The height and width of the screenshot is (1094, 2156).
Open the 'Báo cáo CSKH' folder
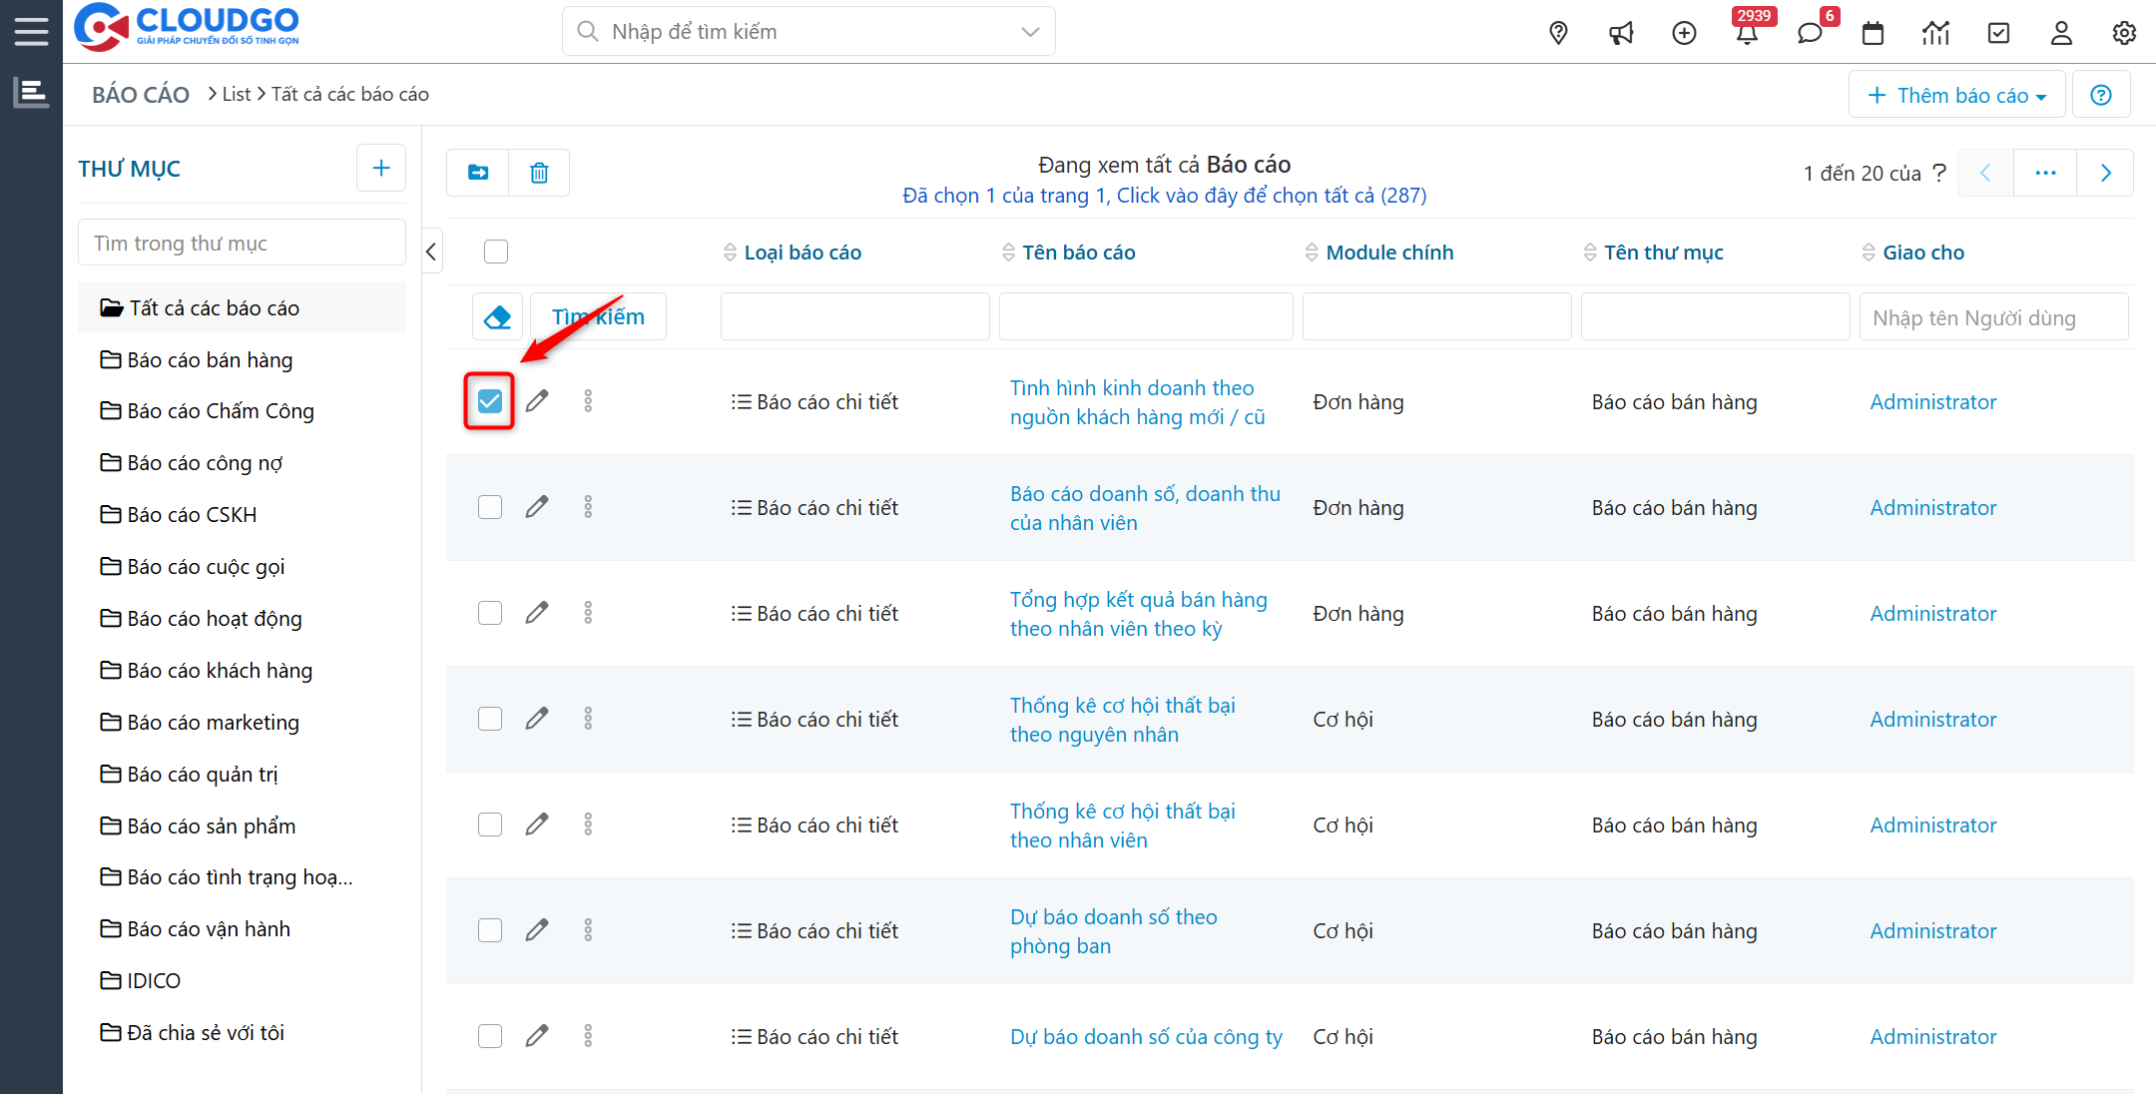click(x=192, y=515)
